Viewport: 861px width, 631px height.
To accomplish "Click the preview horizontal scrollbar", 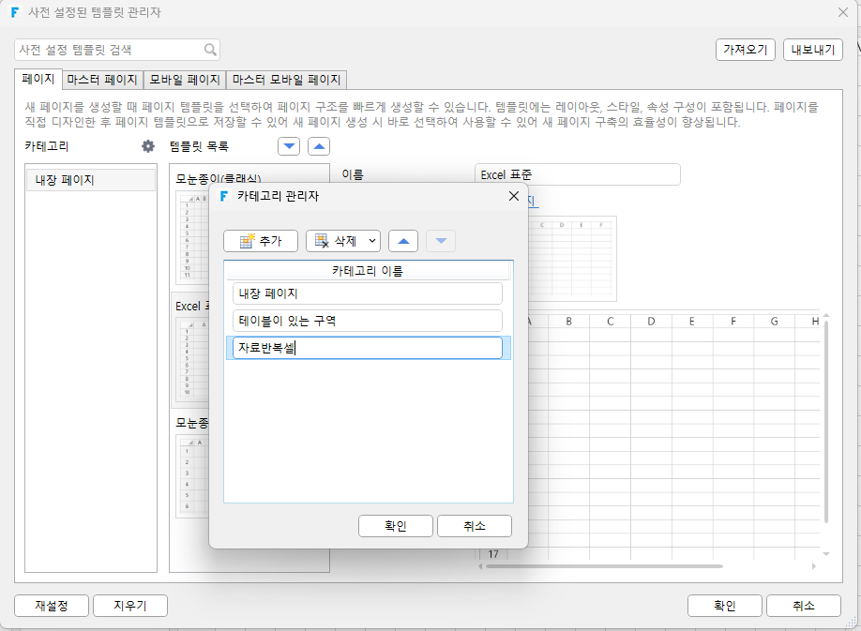I will (x=604, y=566).
